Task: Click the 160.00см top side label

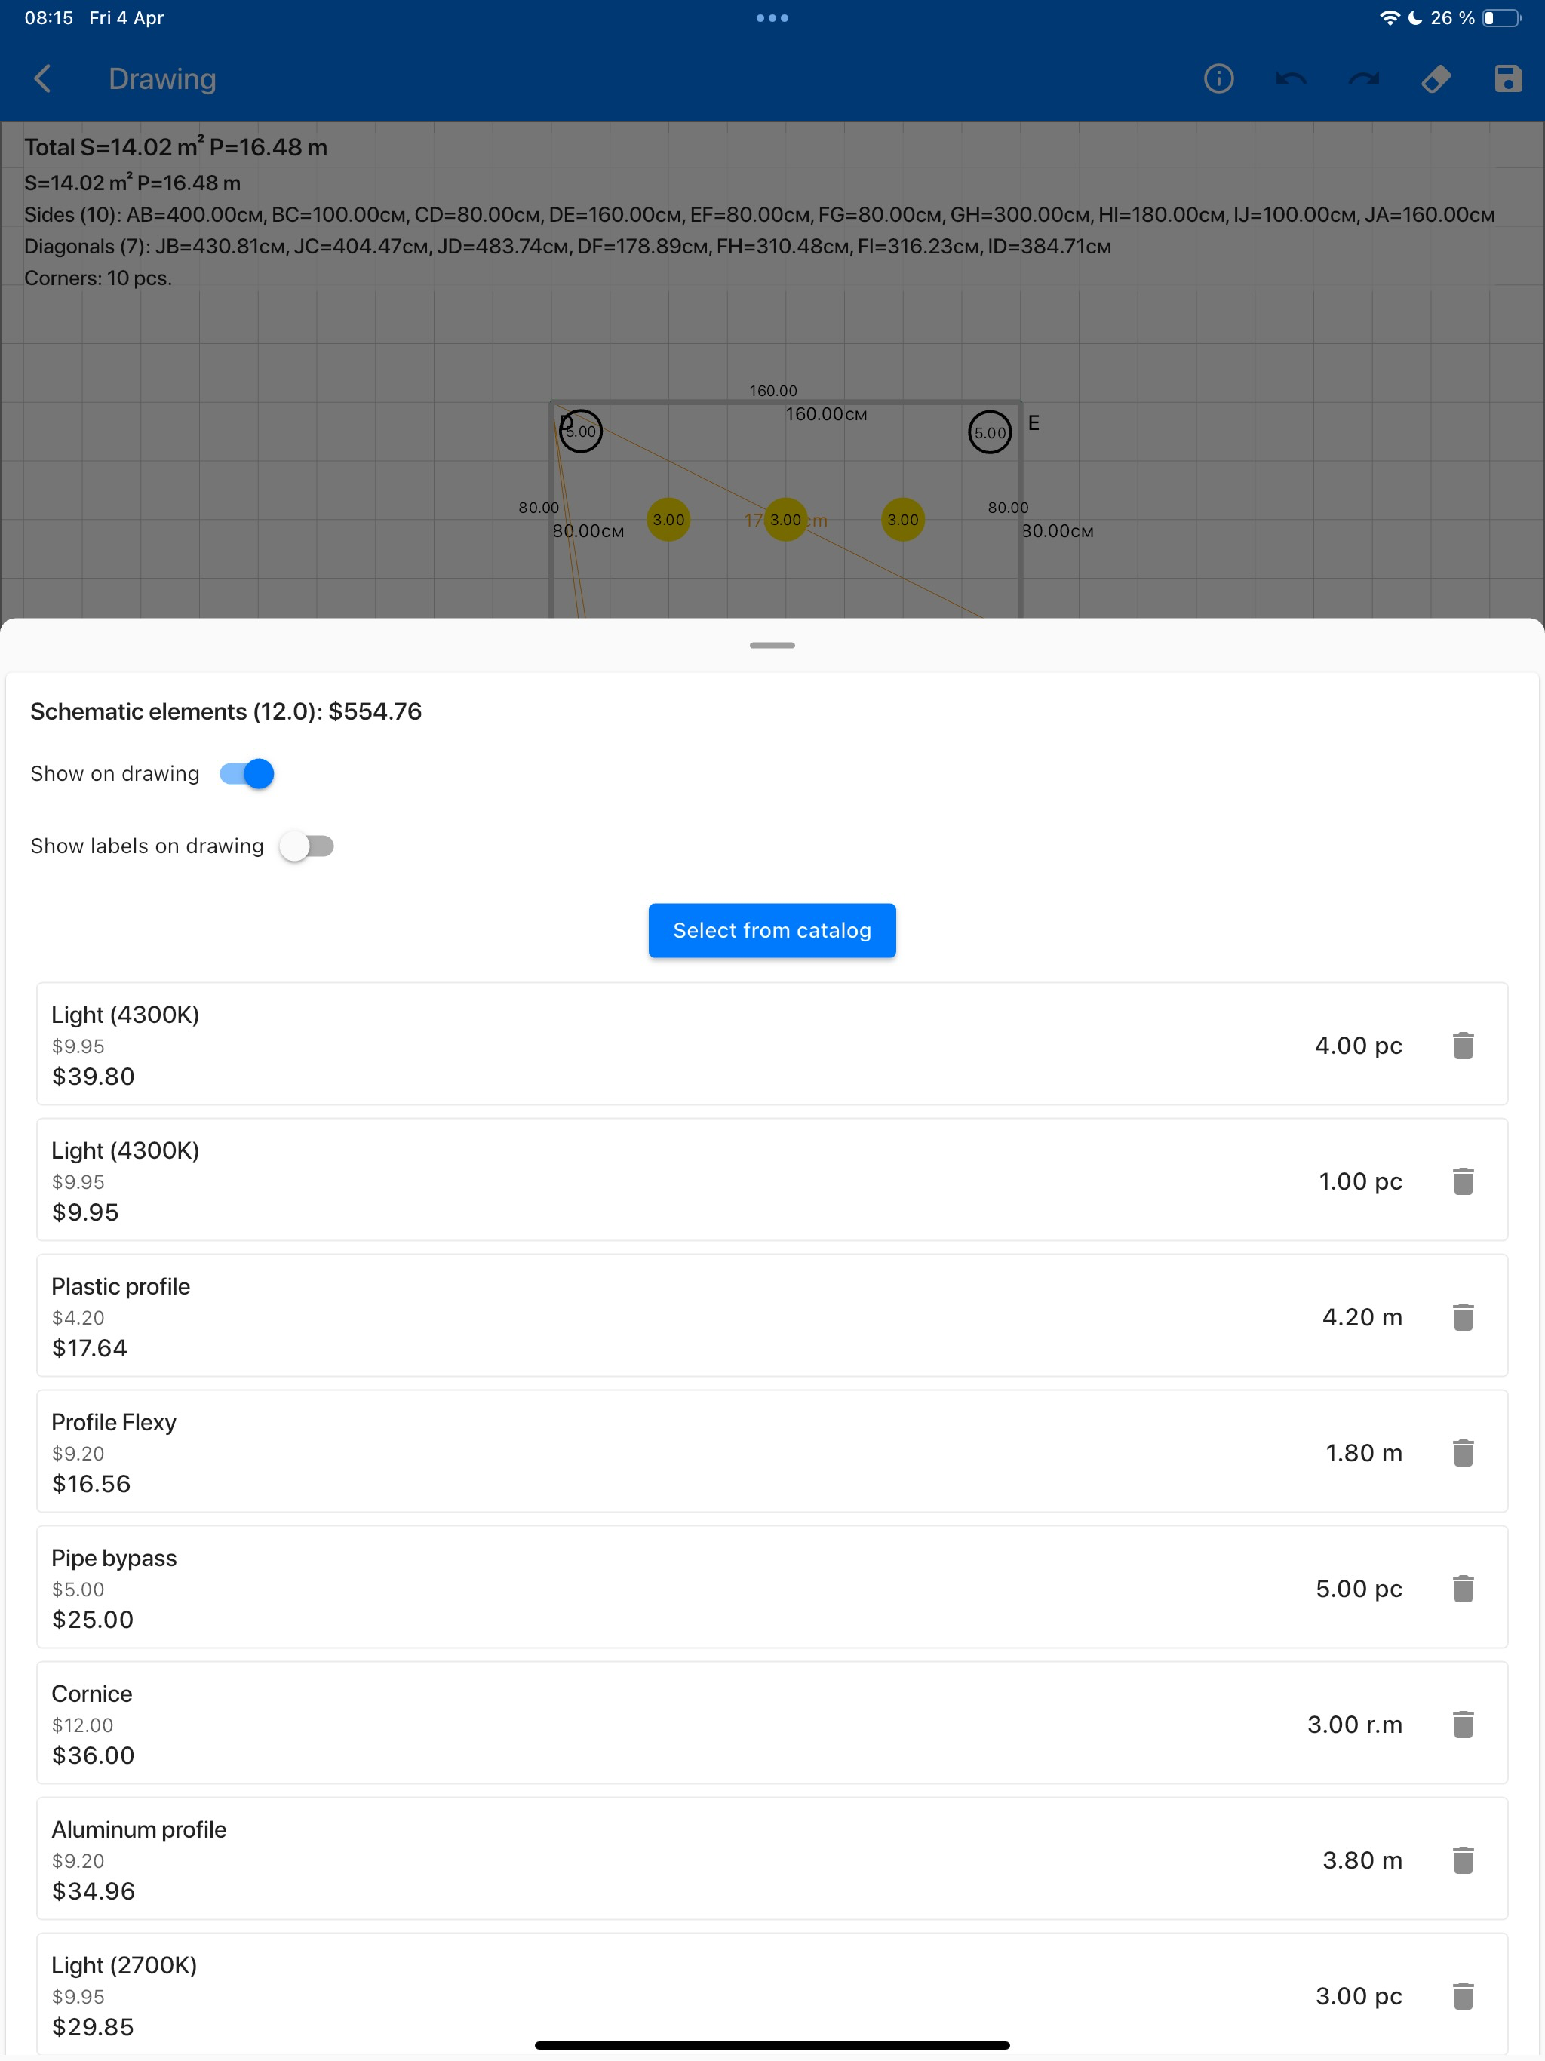Action: click(827, 413)
